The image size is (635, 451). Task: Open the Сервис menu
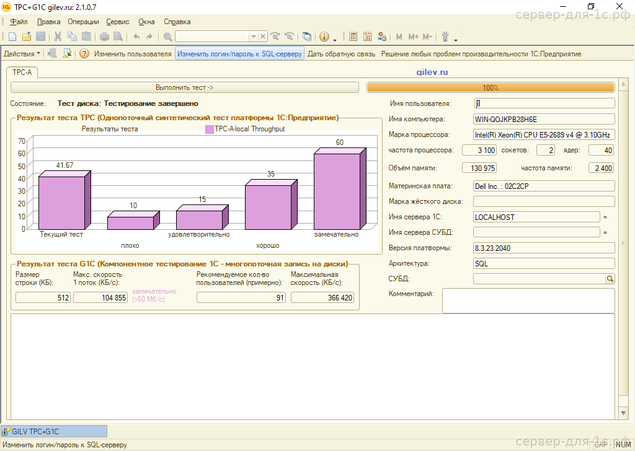pyautogui.click(x=118, y=22)
